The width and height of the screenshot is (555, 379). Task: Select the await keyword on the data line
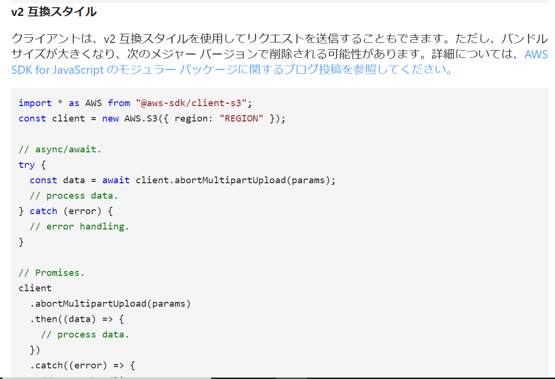[116, 180]
